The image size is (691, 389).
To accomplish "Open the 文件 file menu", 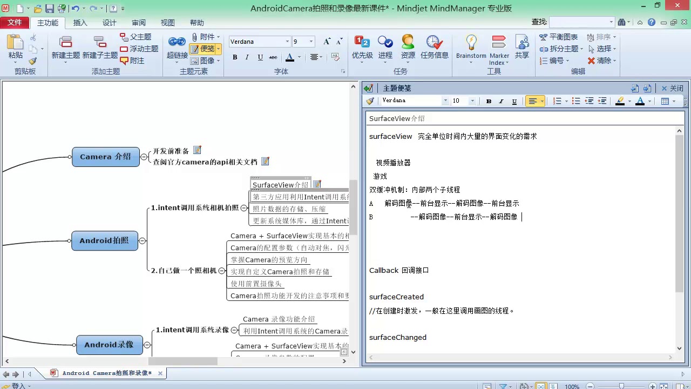I will point(15,23).
